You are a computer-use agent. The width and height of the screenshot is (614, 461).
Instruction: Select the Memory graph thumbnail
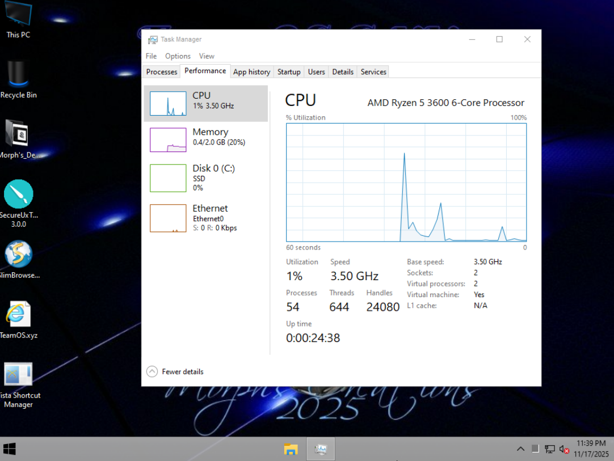[x=168, y=139]
